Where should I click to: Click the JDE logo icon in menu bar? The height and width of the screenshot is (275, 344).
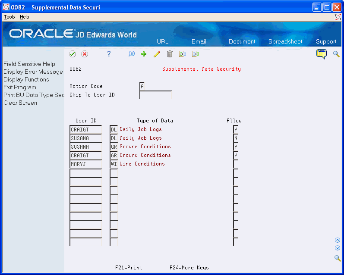338,17
